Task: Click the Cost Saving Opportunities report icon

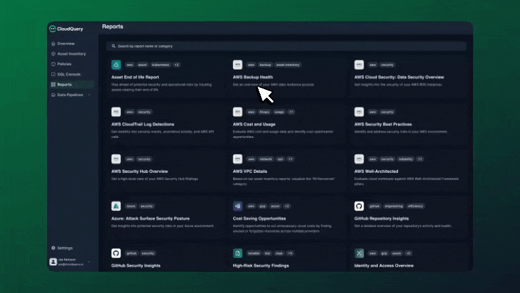Action: 237,206
